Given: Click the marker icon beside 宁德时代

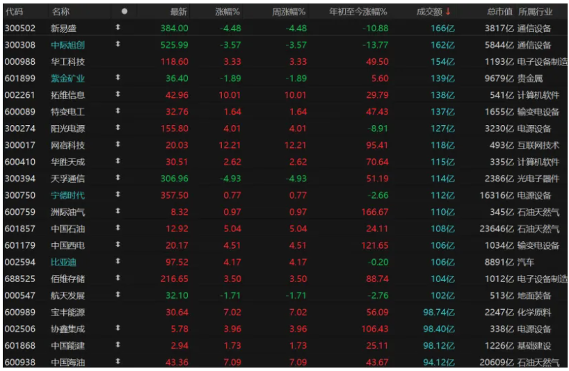Looking at the screenshot, I should 118,195.
